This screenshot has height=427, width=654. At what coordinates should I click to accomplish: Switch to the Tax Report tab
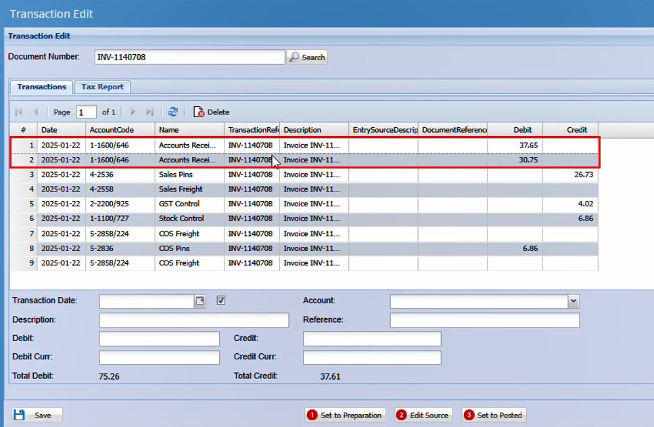(x=102, y=87)
